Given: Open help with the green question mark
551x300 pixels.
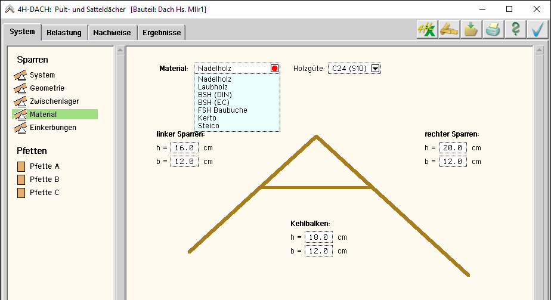Looking at the screenshot, I should (x=515, y=30).
